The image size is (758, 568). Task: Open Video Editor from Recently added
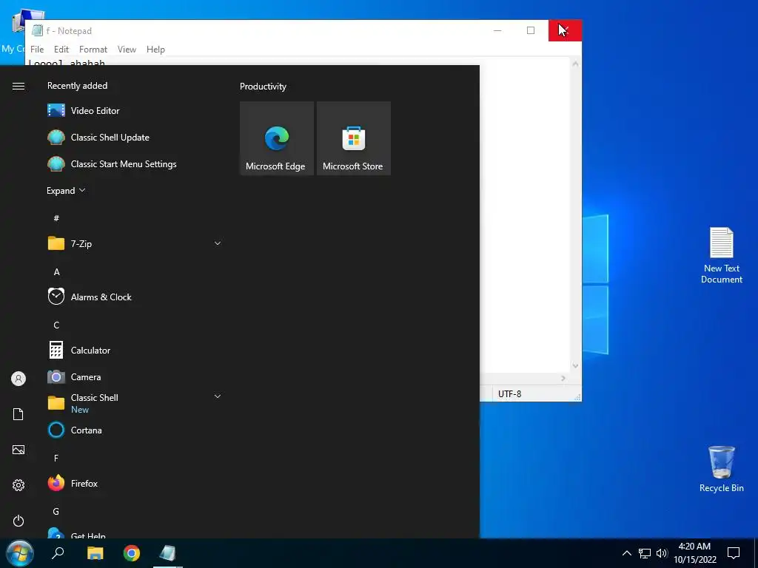point(134,111)
